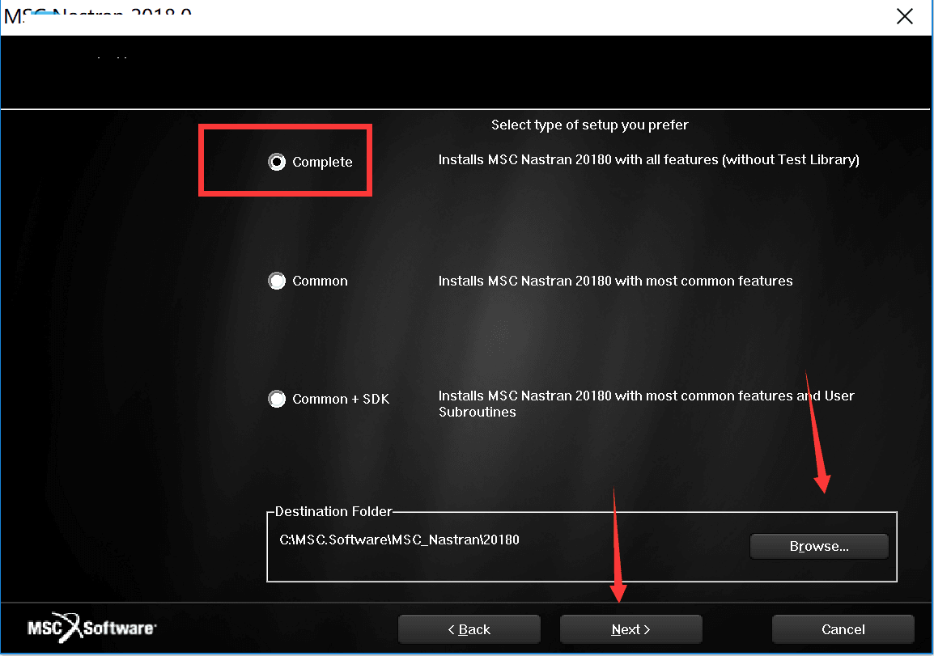The height and width of the screenshot is (656, 934).
Task: Click the 'User Subroutines' description text
Action: [646, 404]
